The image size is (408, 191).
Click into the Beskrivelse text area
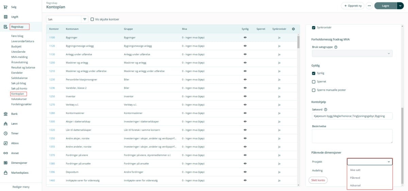[352, 136]
